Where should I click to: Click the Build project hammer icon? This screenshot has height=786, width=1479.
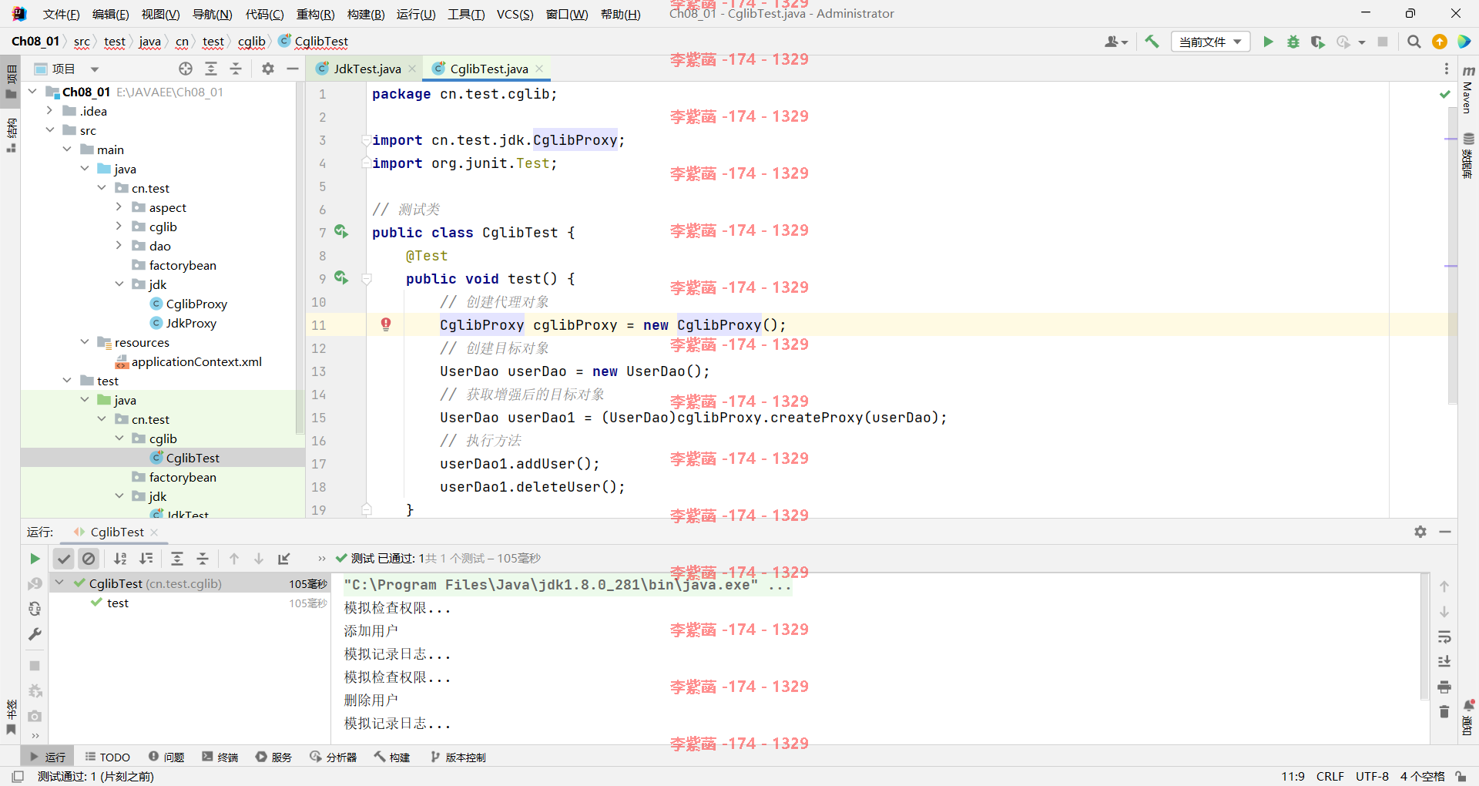point(1152,42)
